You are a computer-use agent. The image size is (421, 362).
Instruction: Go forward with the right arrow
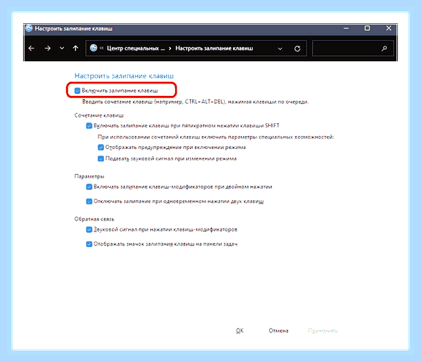pyautogui.click(x=48, y=48)
